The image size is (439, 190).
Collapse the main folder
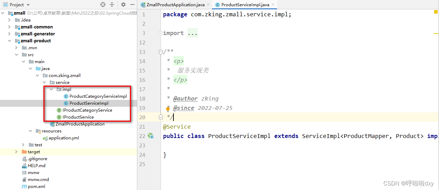23,62
